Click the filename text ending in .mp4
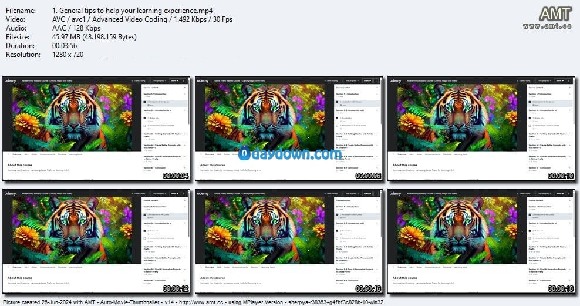The width and height of the screenshot is (580, 306). 133,11
